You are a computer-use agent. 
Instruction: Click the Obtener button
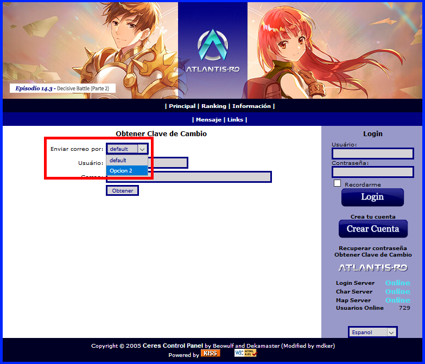point(122,190)
